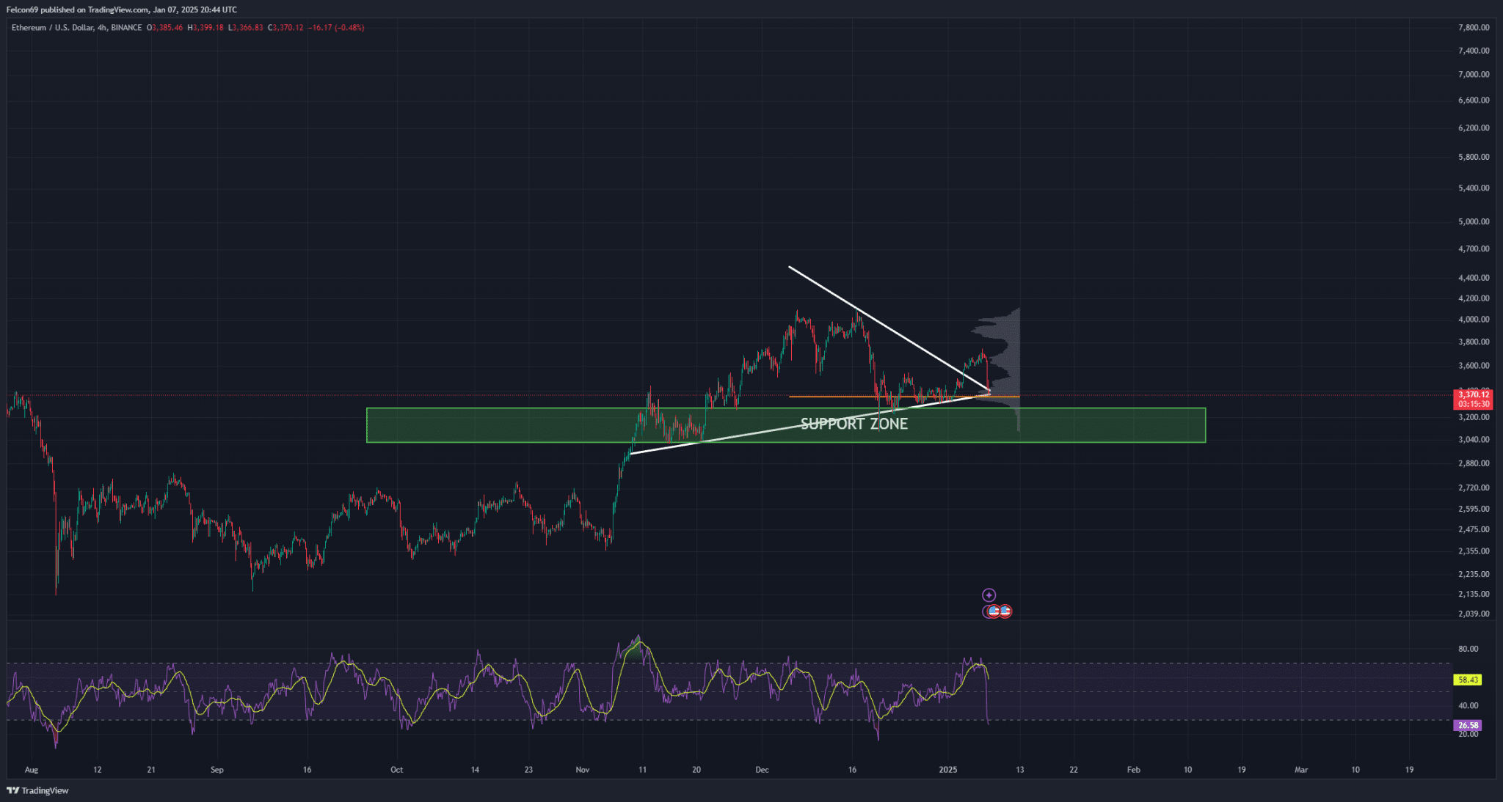Click the 2025 label on time axis

click(948, 770)
